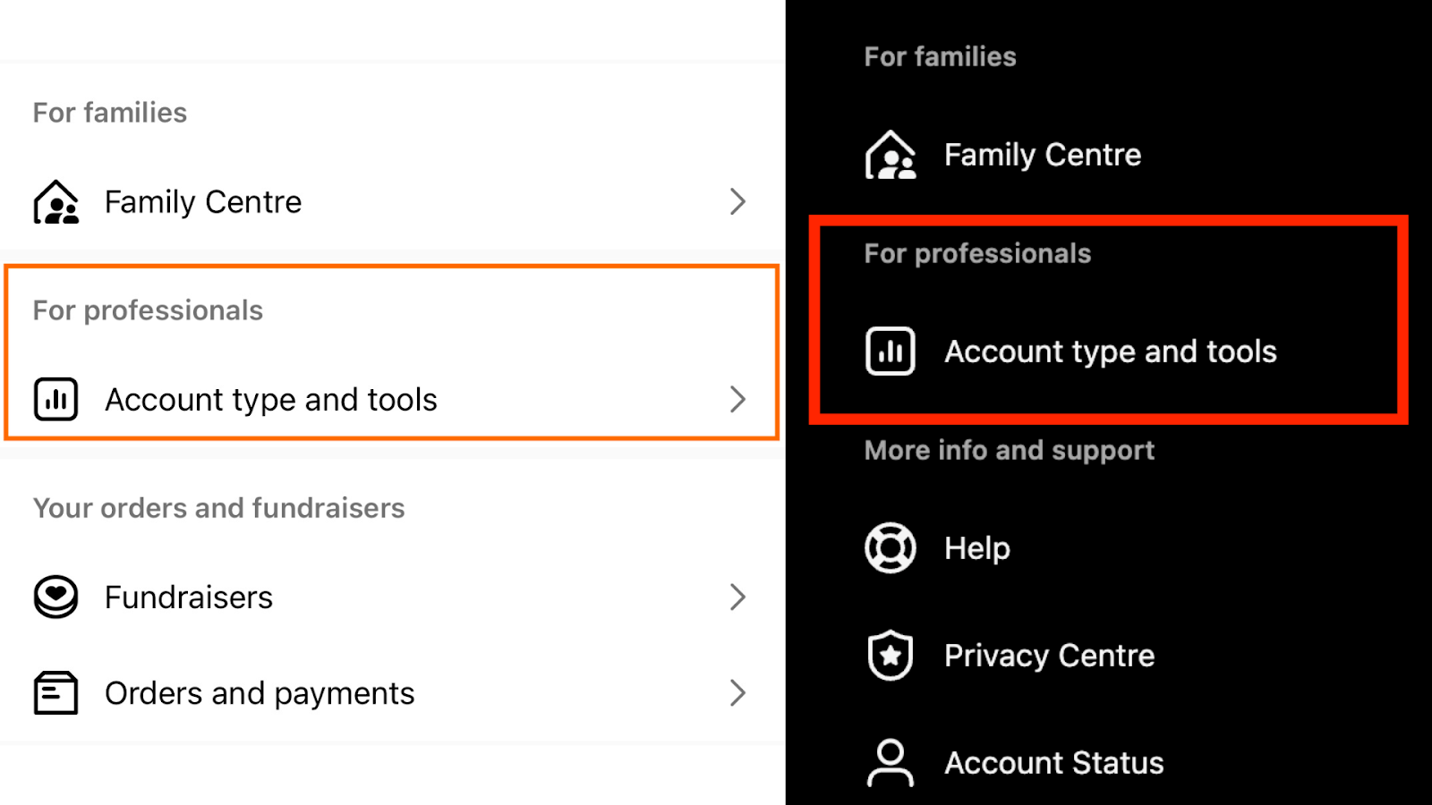1432x805 pixels.
Task: Visit the Privacy Centre
Action: point(1048,655)
